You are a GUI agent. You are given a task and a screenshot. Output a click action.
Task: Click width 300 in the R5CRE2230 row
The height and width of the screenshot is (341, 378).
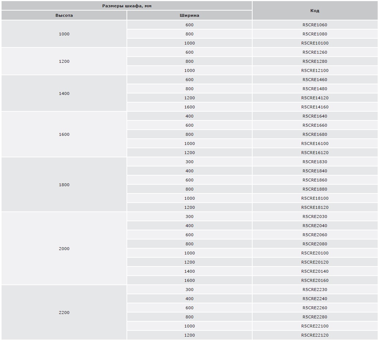click(189, 290)
